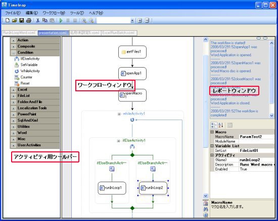Expand the FileList toolbox category
Image resolution: width=278 pixels, height=221 pixels.
13,96
